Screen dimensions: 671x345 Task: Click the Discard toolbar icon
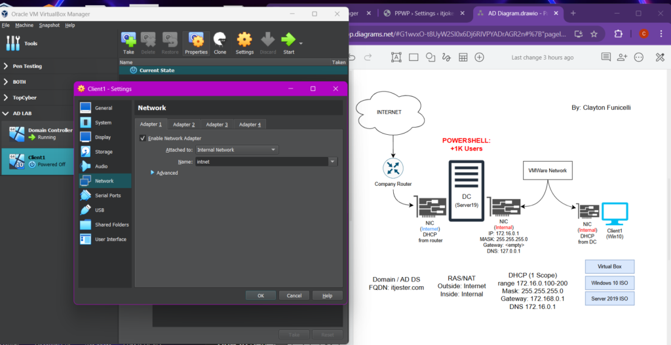[268, 43]
